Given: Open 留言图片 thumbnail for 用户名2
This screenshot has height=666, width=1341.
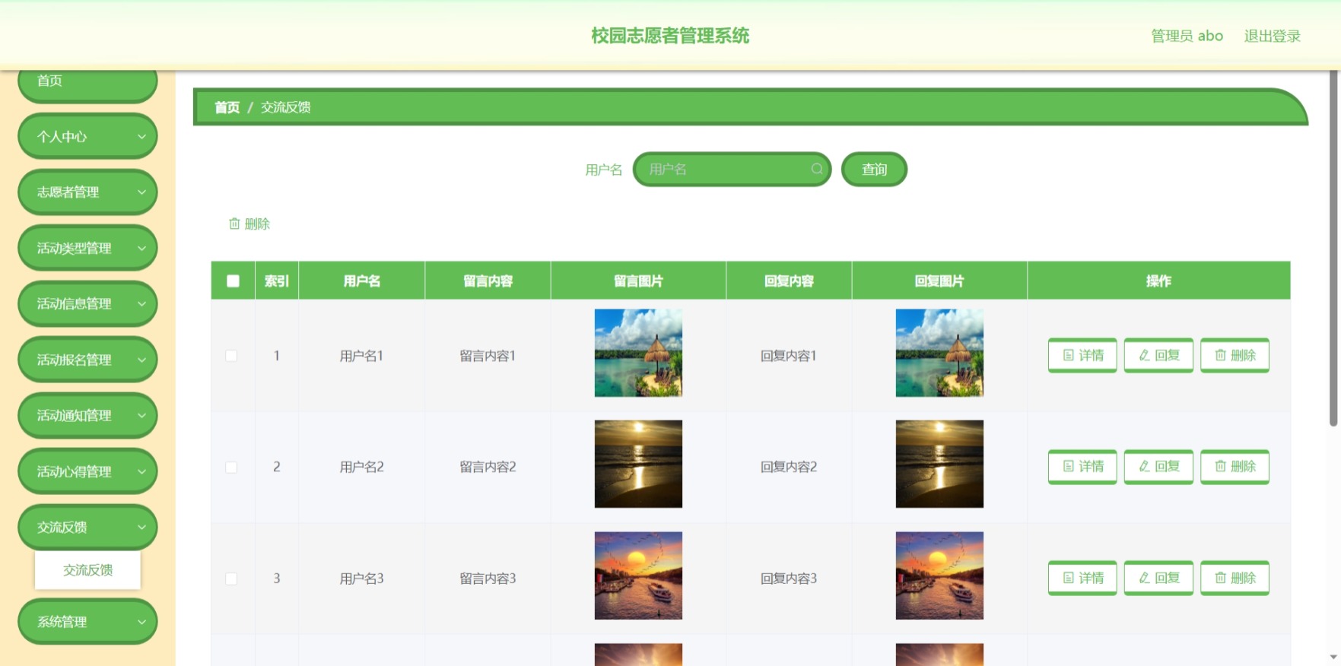Looking at the screenshot, I should point(638,464).
